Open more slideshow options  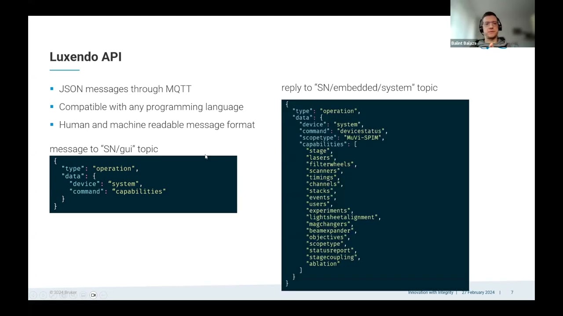[103, 295]
